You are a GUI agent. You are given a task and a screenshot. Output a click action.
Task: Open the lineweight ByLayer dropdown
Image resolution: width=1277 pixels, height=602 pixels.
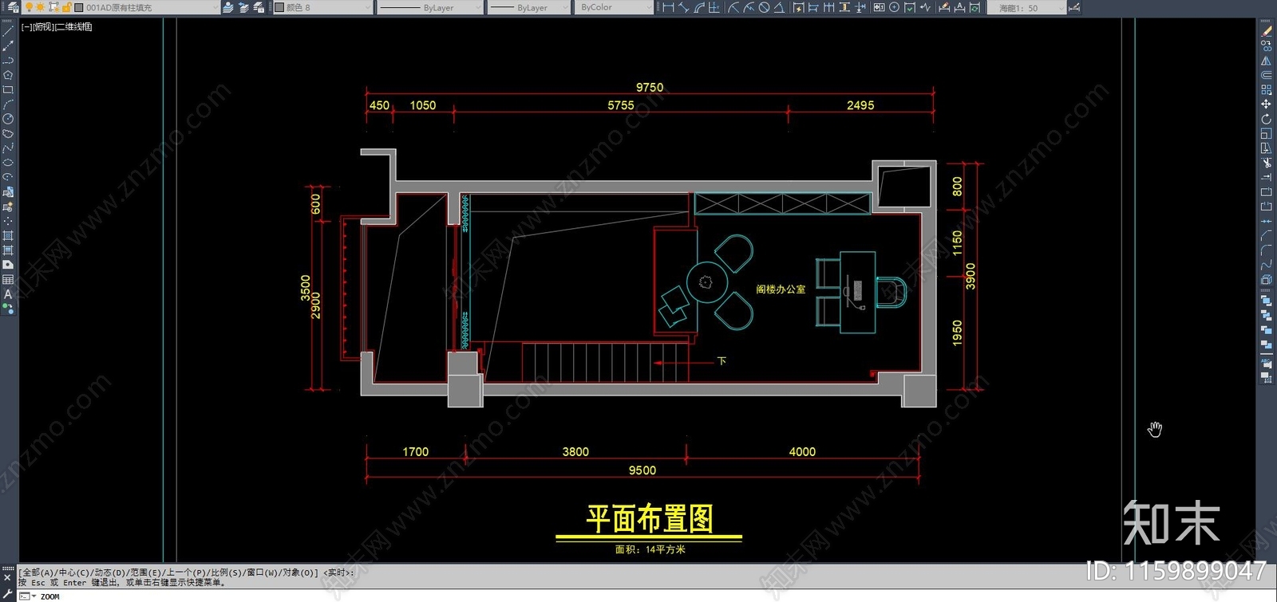pos(528,7)
